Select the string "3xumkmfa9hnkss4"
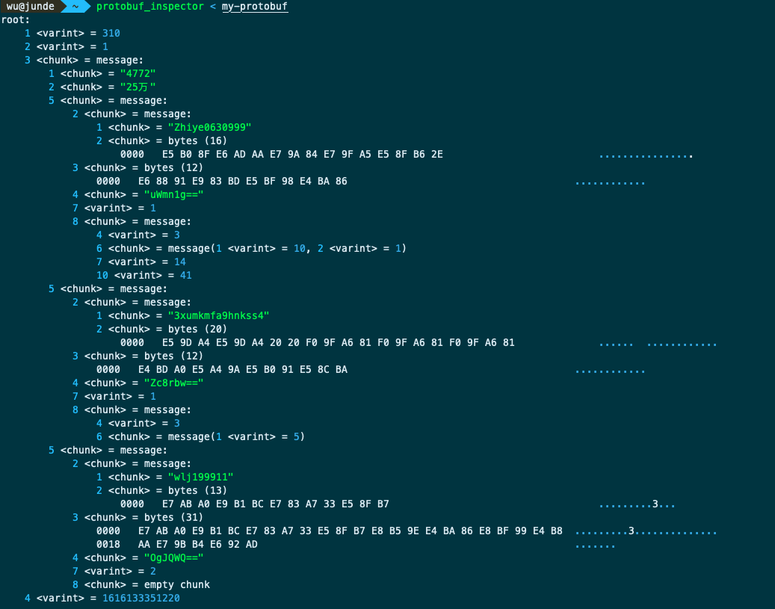Viewport: 775px width, 609px height. [218, 316]
